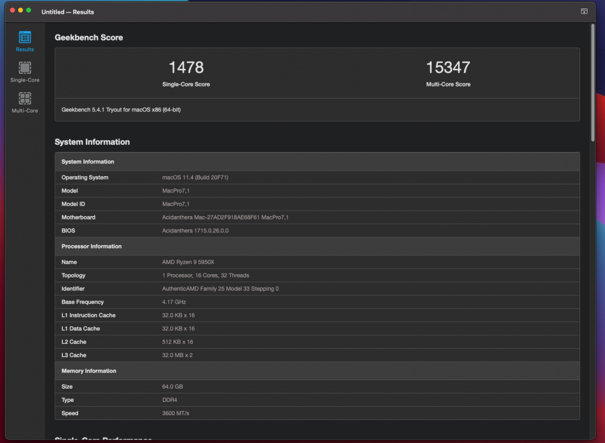605x443 pixels.
Task: Click the 32.0 MB x 2 value
Action: [x=177, y=355]
